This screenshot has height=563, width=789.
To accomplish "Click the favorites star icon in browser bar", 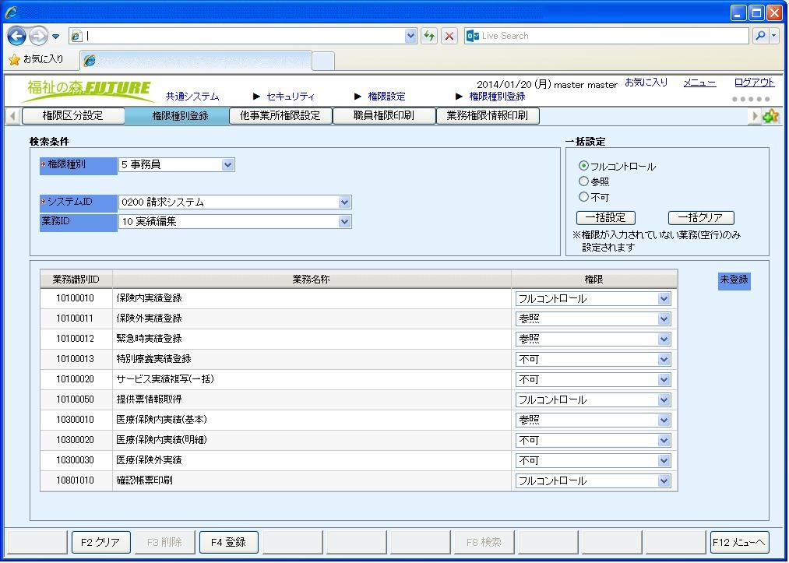I will (15, 60).
